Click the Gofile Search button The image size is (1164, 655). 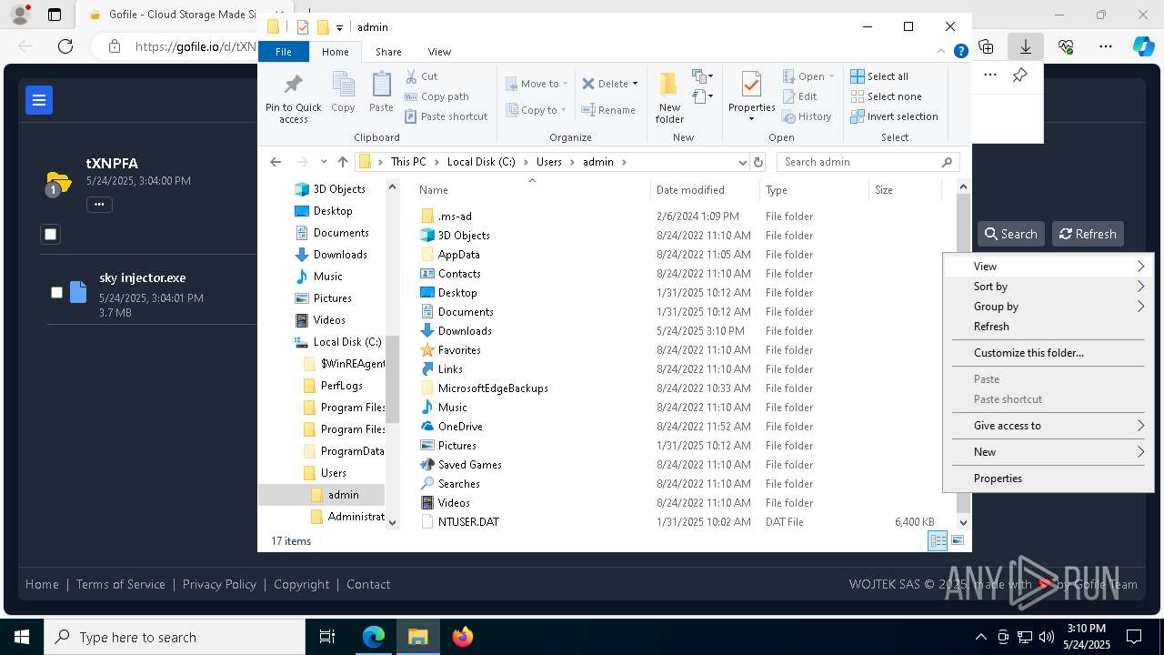click(x=1011, y=234)
